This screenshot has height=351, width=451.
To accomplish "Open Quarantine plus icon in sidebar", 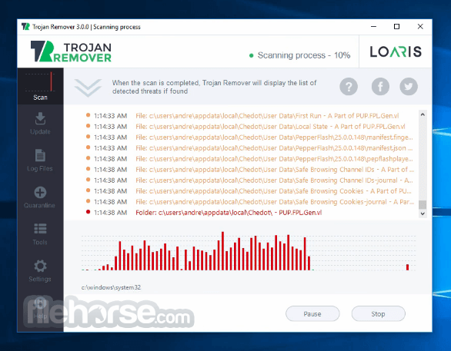I will [40, 192].
